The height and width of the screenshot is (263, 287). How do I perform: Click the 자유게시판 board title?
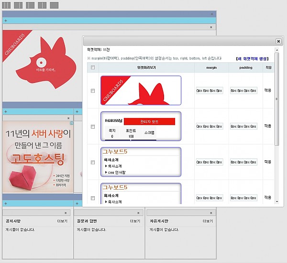(159, 221)
